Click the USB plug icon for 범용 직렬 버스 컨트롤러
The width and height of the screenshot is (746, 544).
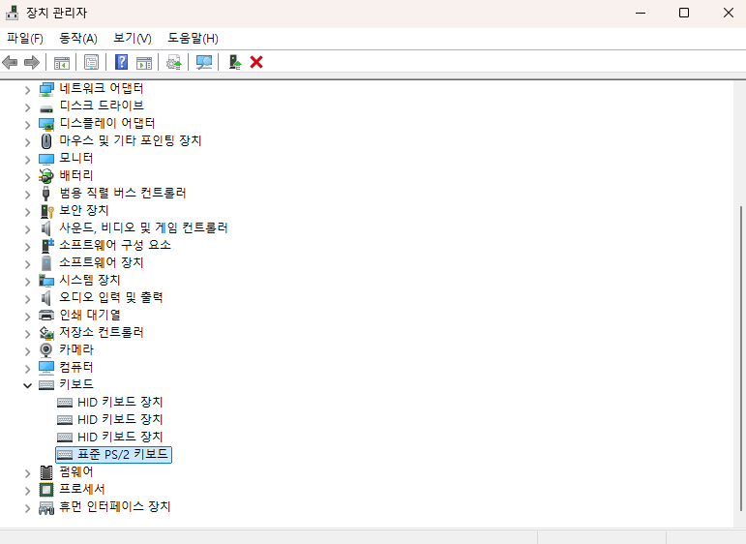(46, 194)
